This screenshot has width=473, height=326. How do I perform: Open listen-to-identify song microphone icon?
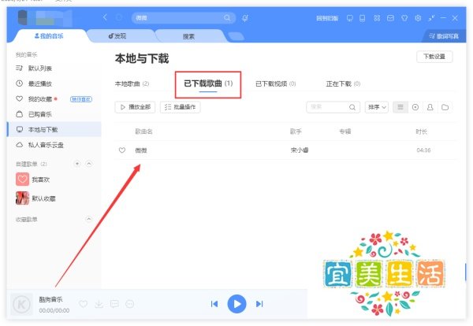pos(245,18)
